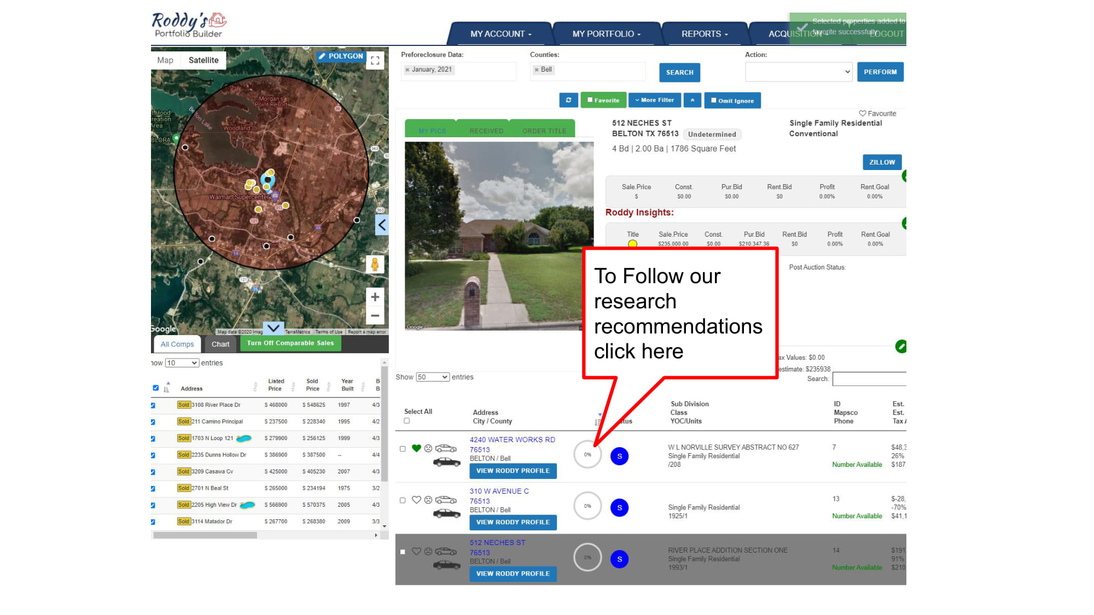The image size is (1094, 615).
Task: Open the Action dropdown
Action: (798, 72)
